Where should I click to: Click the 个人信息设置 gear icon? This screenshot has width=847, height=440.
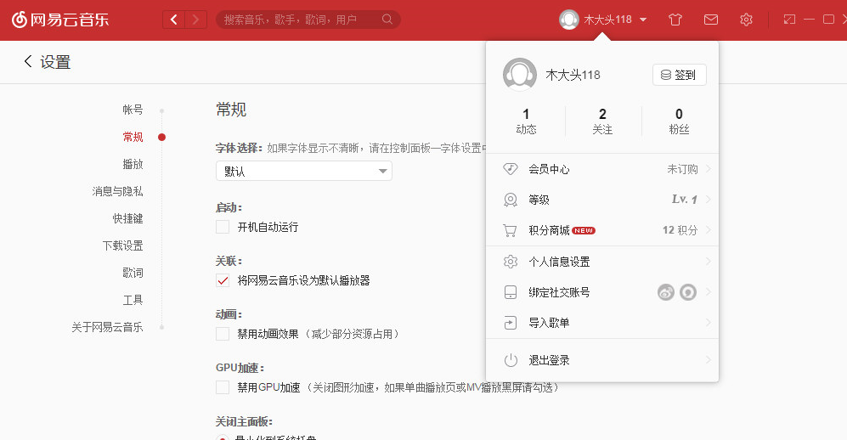511,262
